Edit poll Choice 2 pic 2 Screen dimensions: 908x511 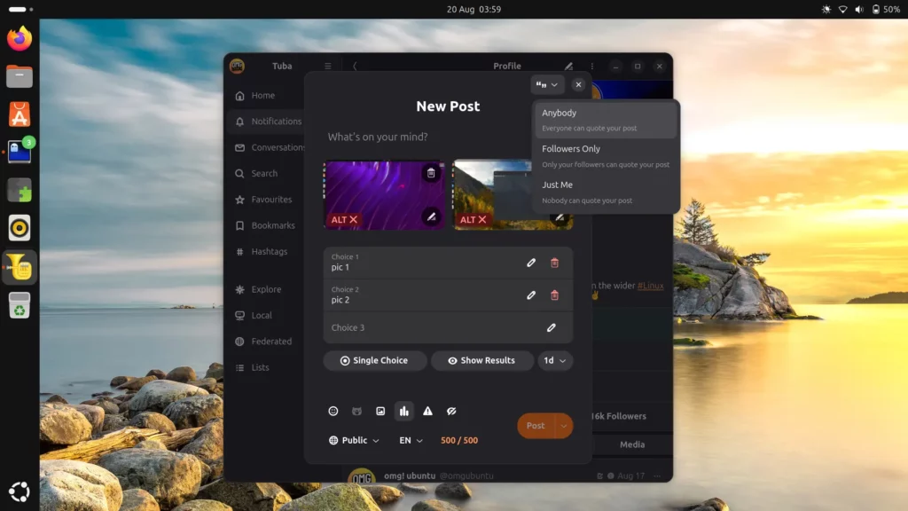[x=531, y=295]
